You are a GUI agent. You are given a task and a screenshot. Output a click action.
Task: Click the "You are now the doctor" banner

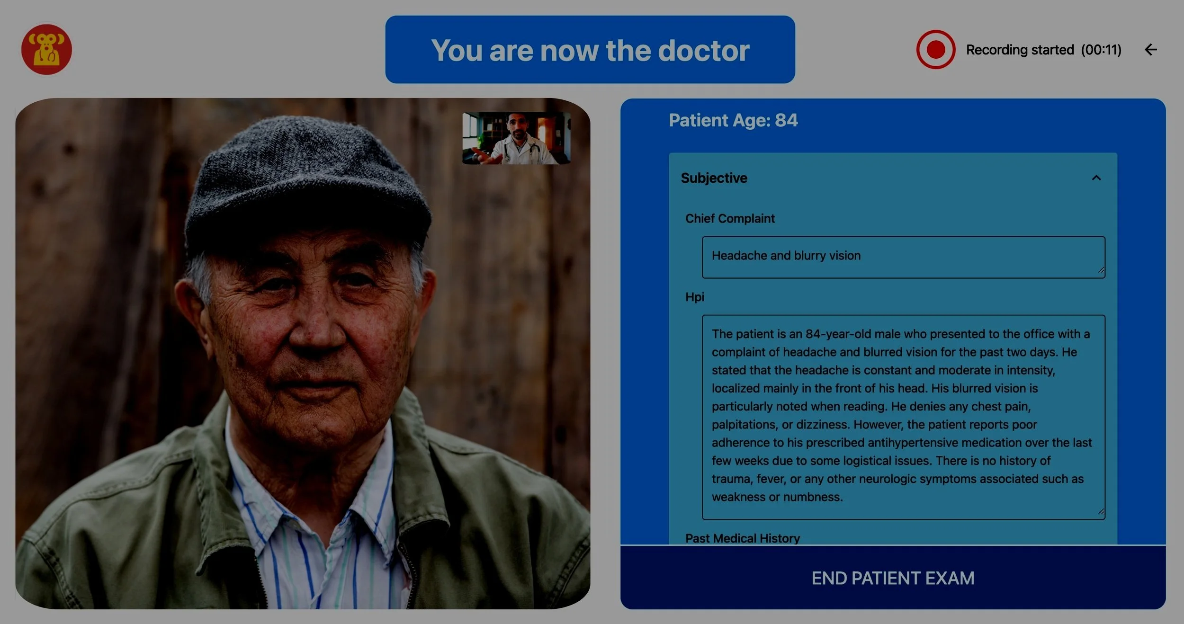(590, 50)
